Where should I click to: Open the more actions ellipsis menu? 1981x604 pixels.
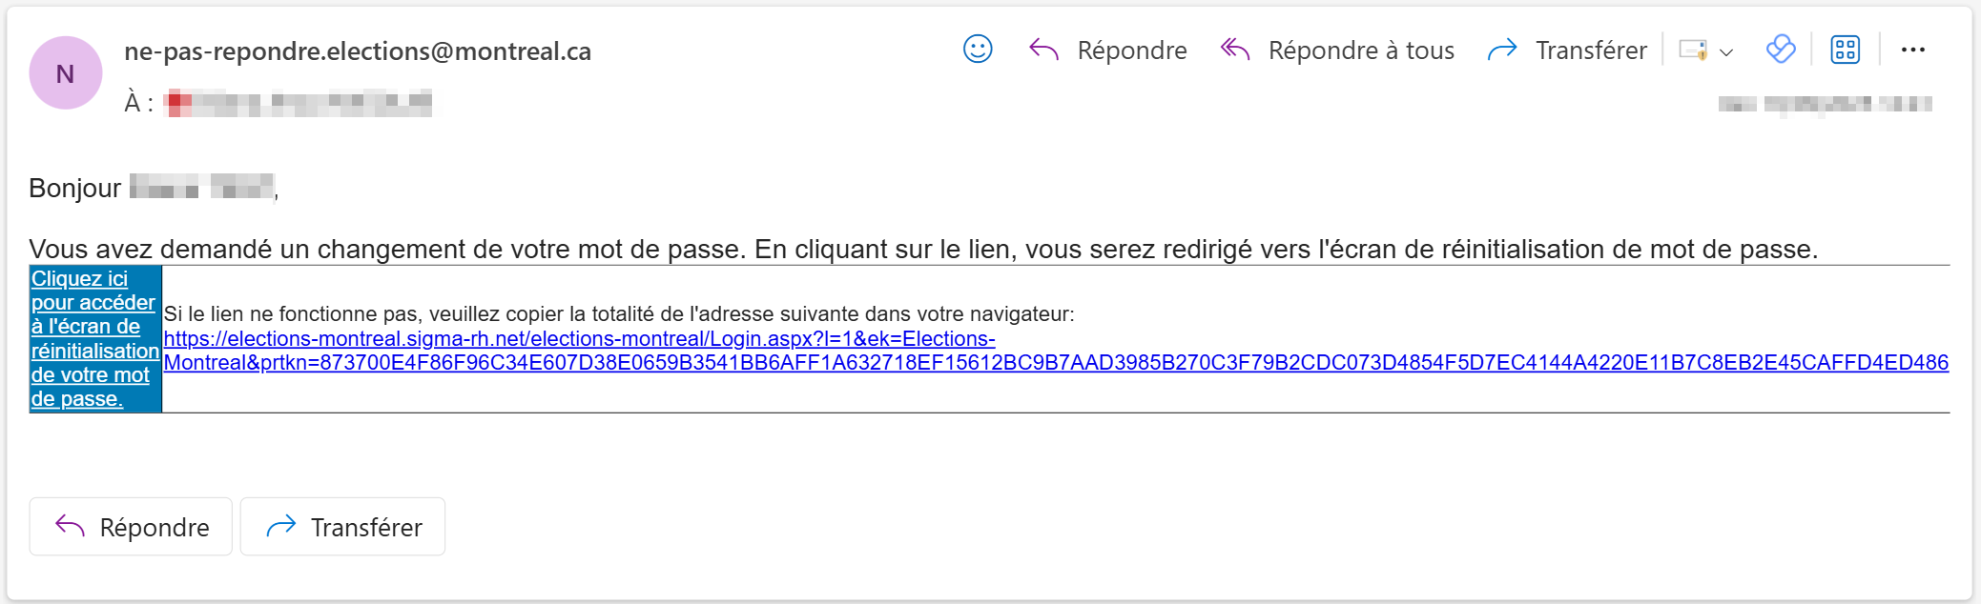click(x=1913, y=50)
